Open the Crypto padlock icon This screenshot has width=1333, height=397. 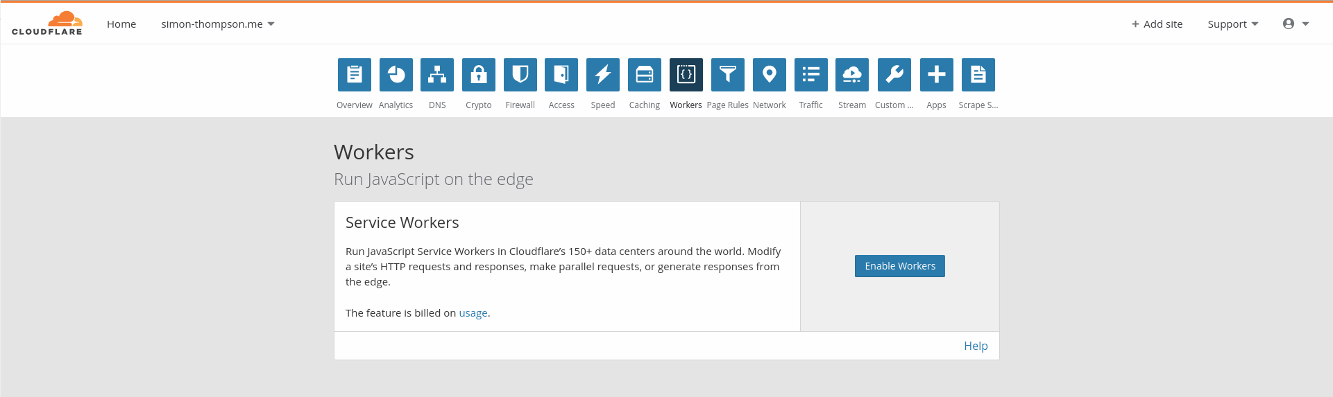(479, 75)
